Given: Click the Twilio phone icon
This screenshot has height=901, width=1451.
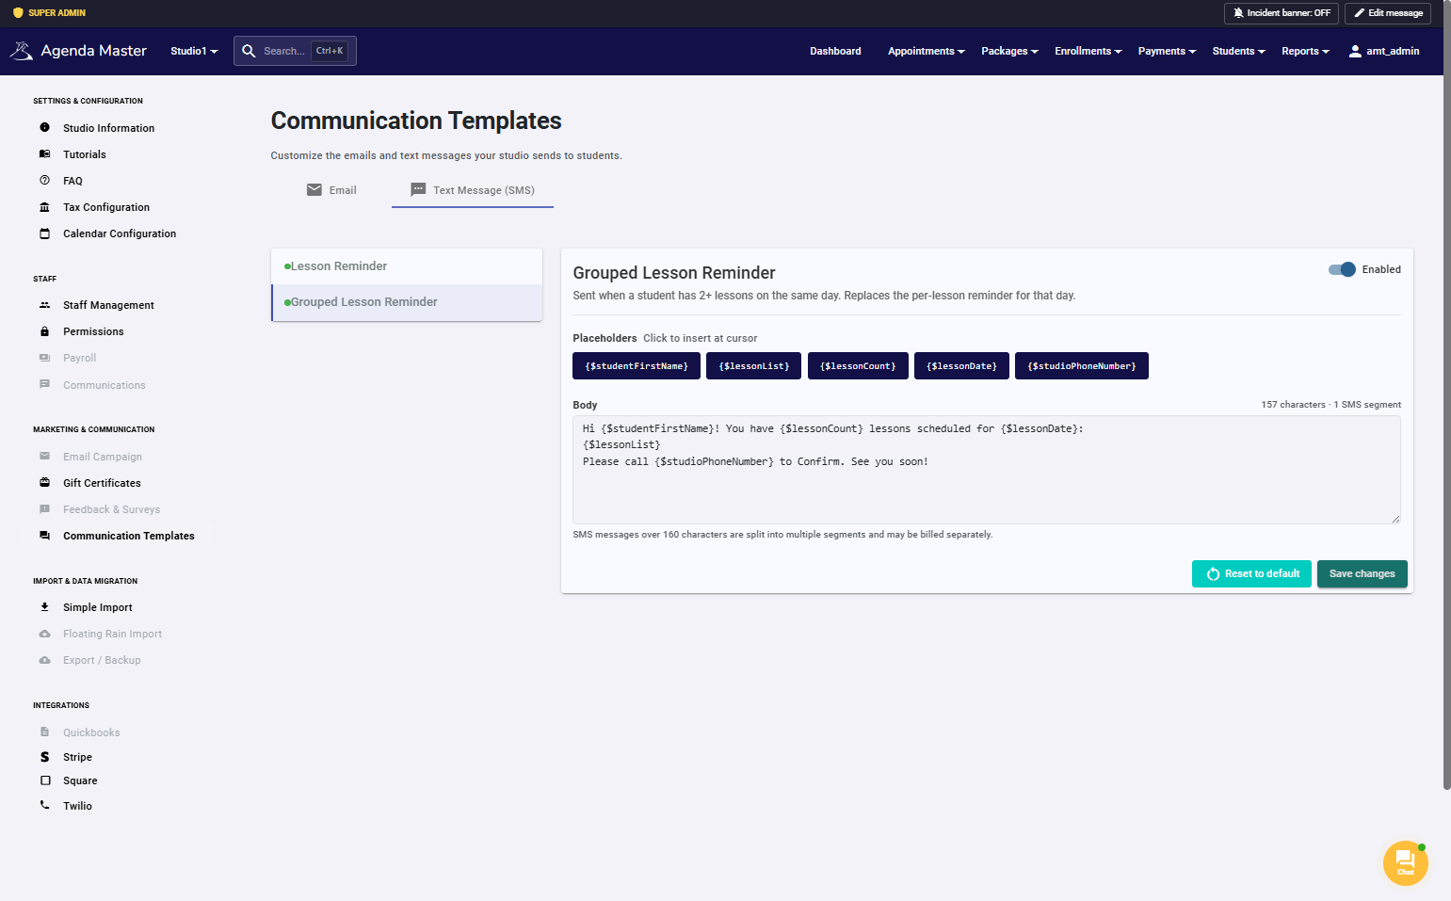Looking at the screenshot, I should (44, 805).
